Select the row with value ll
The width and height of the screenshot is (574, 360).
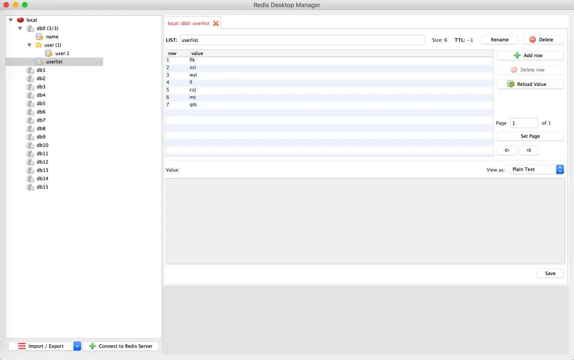(329, 82)
